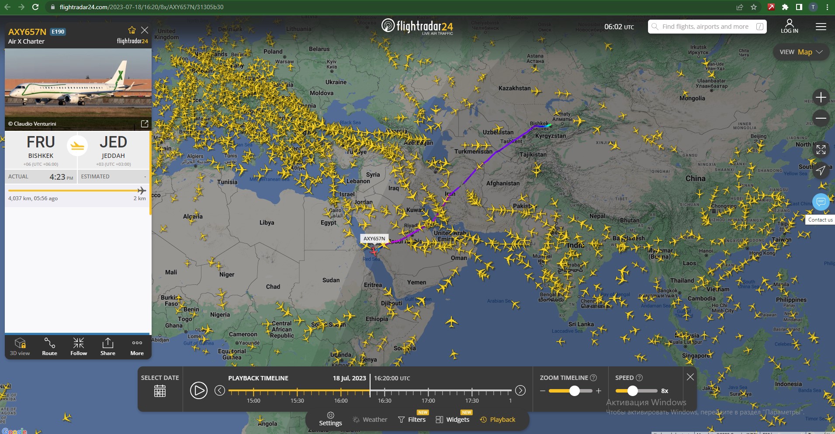Follow the aircraft on map

tap(79, 347)
